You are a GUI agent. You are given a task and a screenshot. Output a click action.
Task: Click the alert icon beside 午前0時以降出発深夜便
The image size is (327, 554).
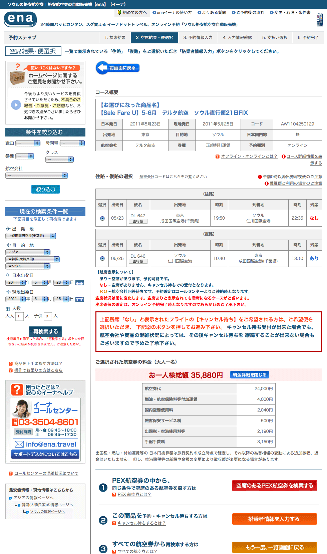(x=260, y=177)
